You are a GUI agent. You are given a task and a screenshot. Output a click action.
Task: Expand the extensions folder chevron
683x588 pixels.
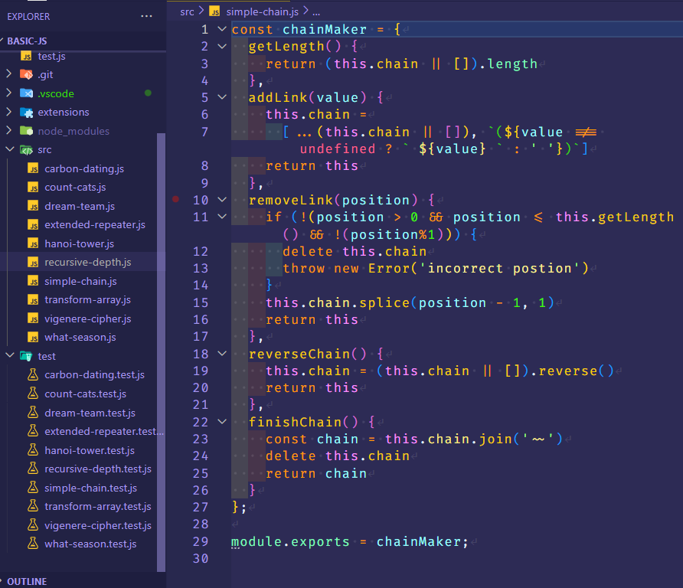coord(8,112)
